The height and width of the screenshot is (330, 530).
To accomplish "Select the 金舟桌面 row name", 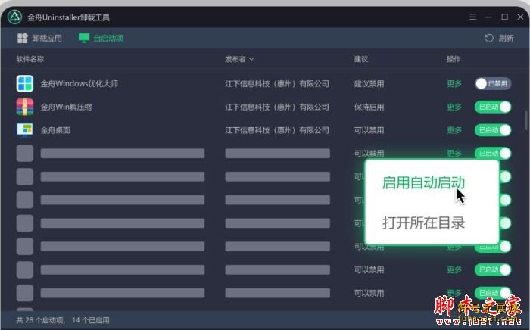I will point(55,130).
